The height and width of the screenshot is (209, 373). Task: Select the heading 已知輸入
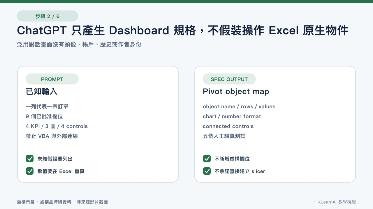[x=41, y=91]
